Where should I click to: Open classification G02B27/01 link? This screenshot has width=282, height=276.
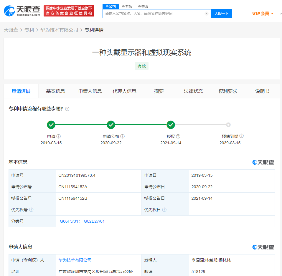coord(94,221)
